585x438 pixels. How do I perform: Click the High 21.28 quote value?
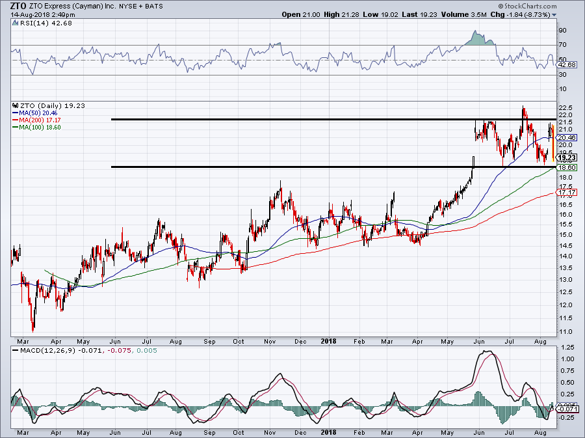[x=341, y=14]
